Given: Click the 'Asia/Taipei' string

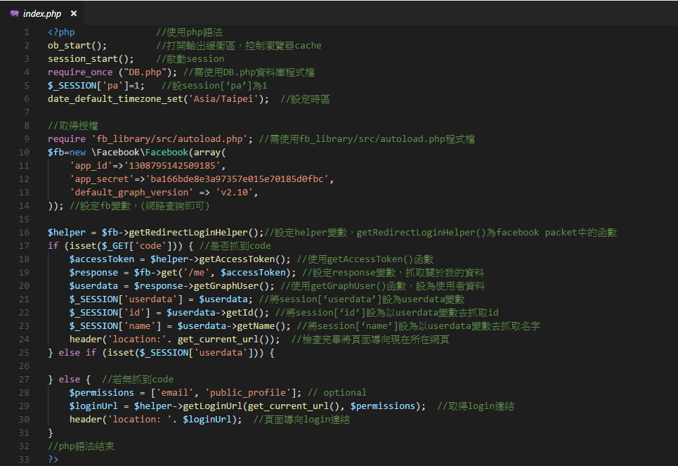Looking at the screenshot, I should point(223,99).
